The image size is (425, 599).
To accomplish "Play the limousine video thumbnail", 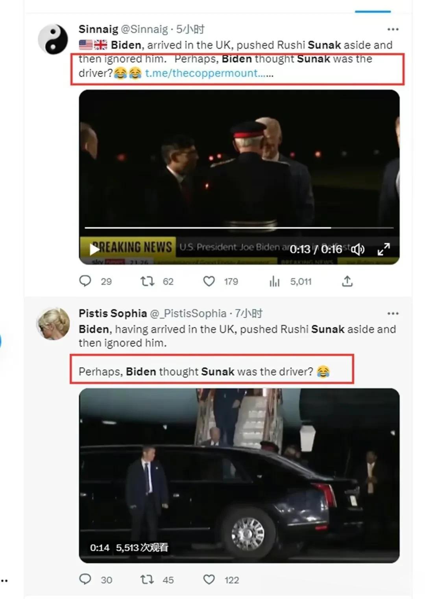I will coord(239,476).
